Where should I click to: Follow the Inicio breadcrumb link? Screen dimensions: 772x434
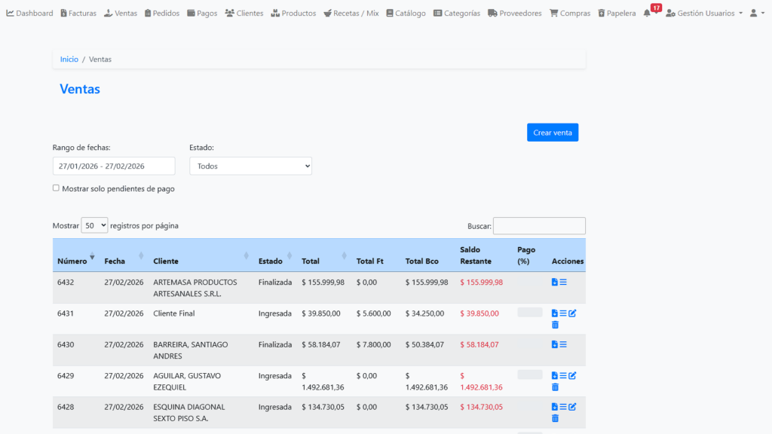click(x=69, y=59)
